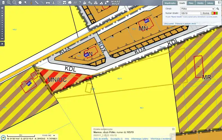
Task: Click the magnifier next to Obręb
Action: [218, 9]
